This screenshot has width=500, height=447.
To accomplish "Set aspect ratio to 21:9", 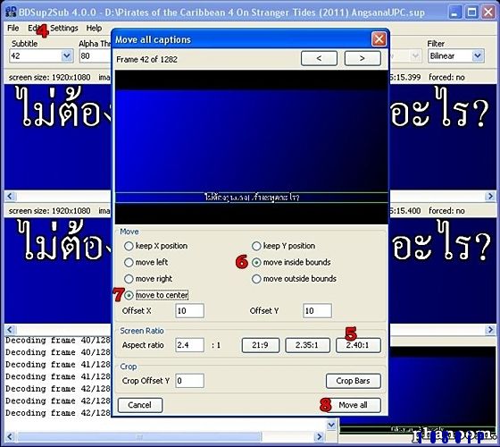I will [x=261, y=345].
